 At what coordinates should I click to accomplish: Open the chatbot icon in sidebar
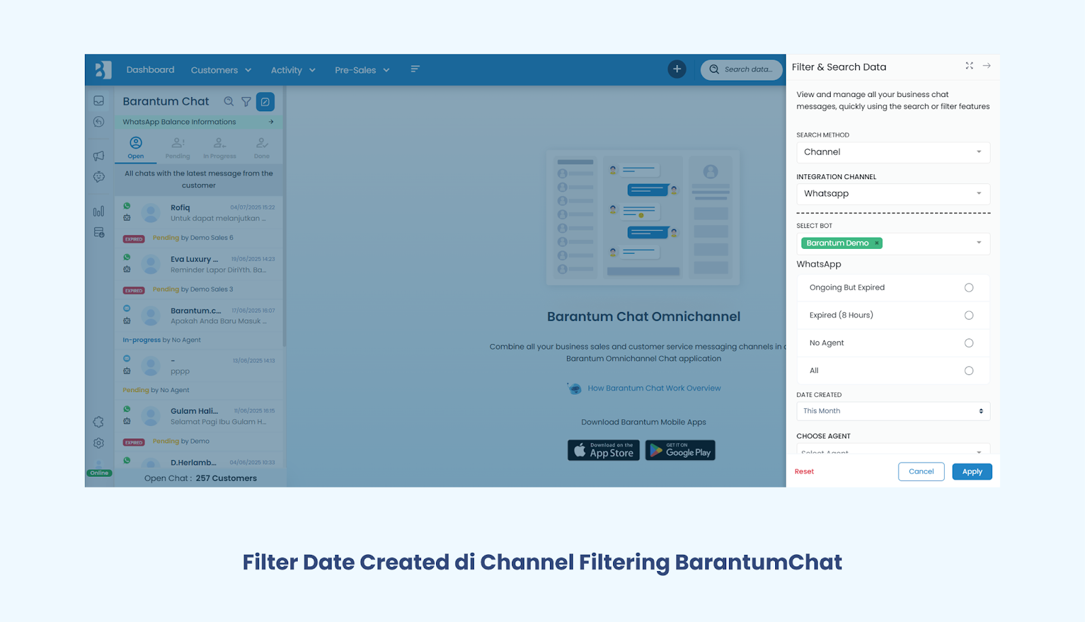coord(99,177)
